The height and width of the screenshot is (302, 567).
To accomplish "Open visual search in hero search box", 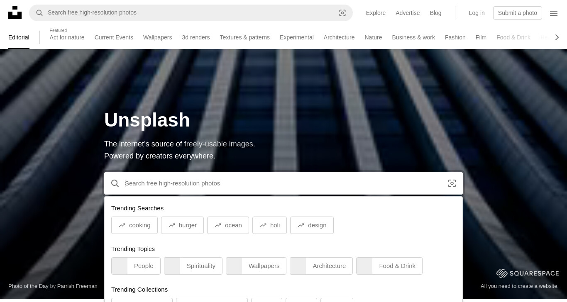I will pos(452,183).
